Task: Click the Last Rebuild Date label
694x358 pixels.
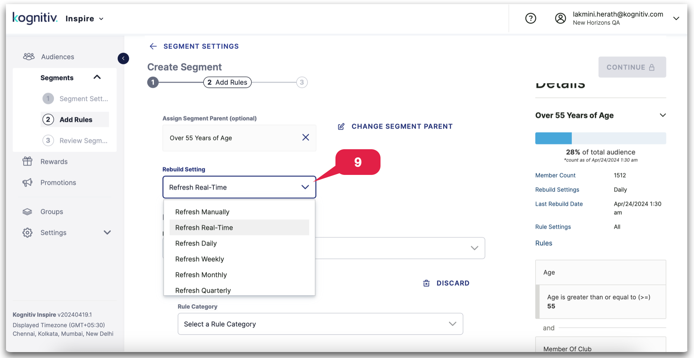Action: (x=559, y=204)
